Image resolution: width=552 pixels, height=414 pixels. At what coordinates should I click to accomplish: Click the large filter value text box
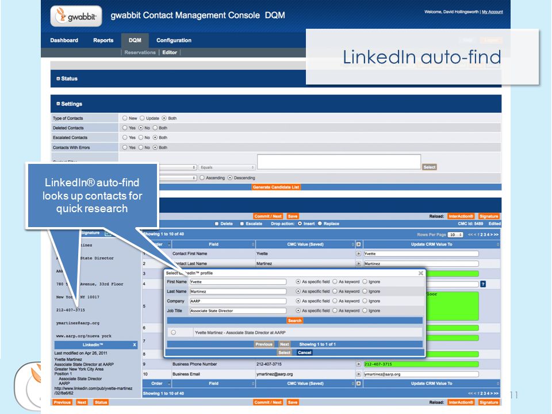tap(339, 162)
